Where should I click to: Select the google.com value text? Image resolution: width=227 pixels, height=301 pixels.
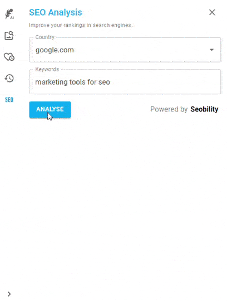tap(55, 50)
